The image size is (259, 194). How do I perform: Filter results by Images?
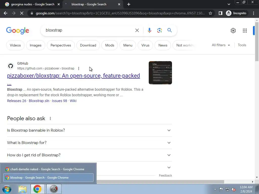click(x=35, y=45)
